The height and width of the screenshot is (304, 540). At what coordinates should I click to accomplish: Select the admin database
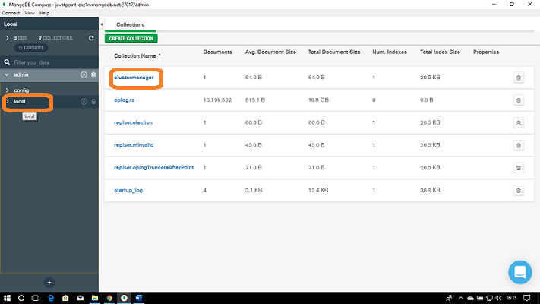[x=21, y=74]
